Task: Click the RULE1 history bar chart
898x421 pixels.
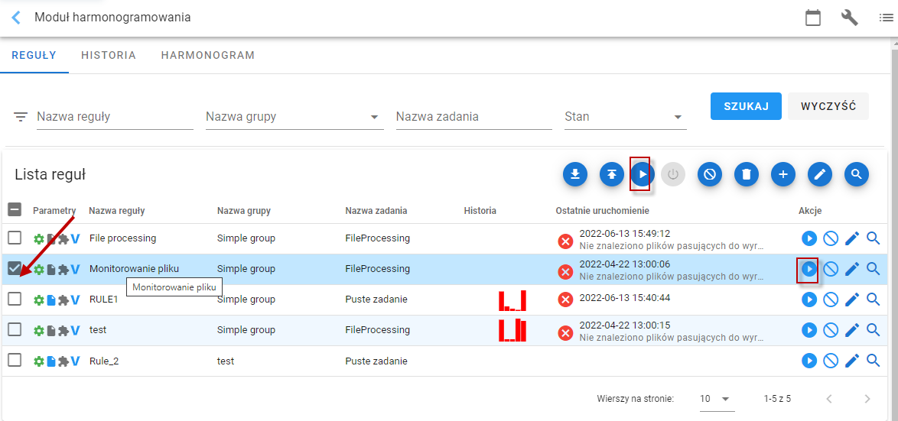Action: point(512,300)
